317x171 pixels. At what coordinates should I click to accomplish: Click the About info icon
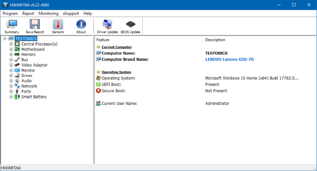[x=81, y=26]
